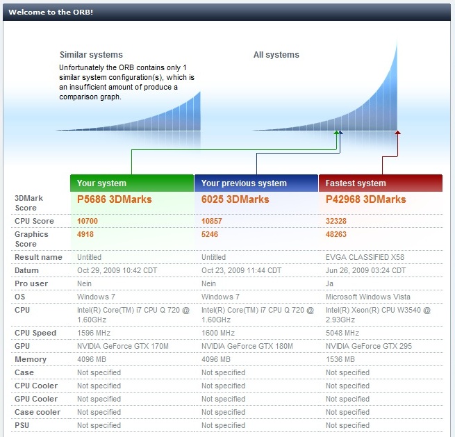This screenshot has width=455, height=437.
Task: Click the red 'Fastest system' column header
Action: coord(381,183)
